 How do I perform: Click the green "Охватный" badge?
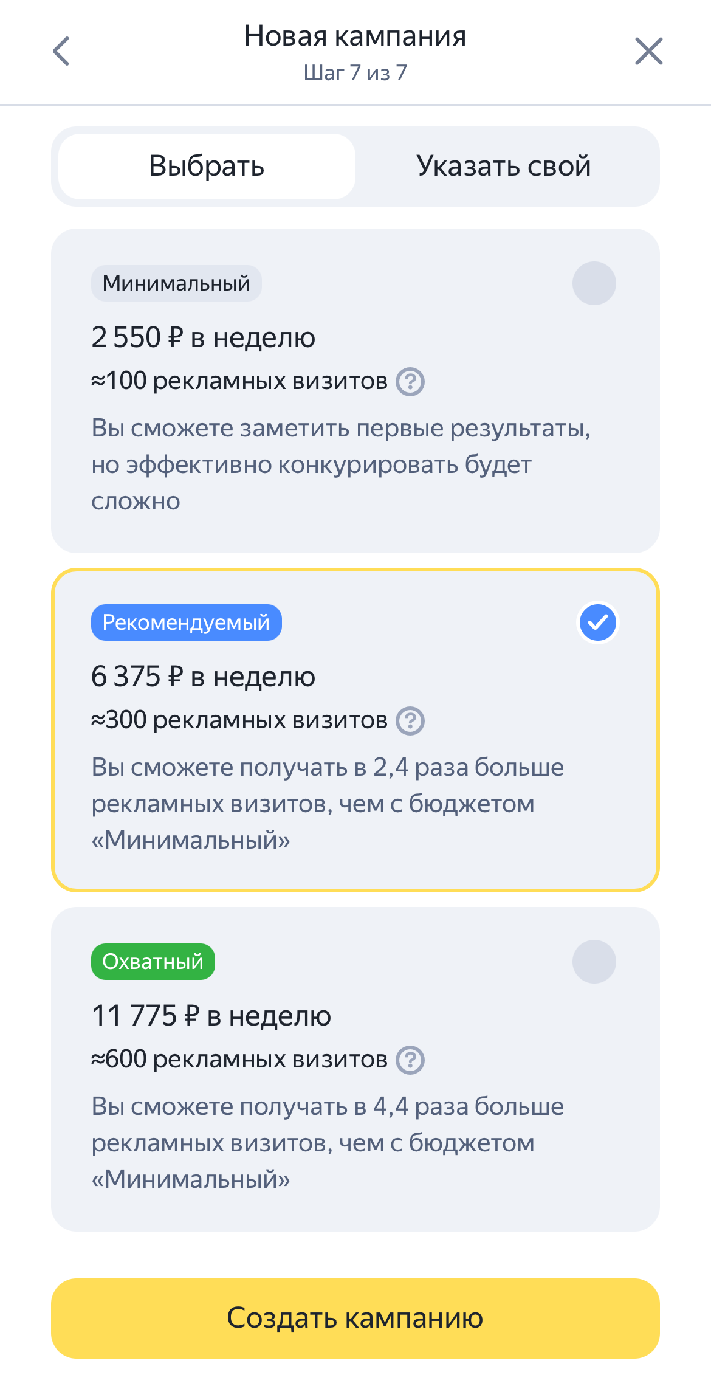[x=153, y=962]
